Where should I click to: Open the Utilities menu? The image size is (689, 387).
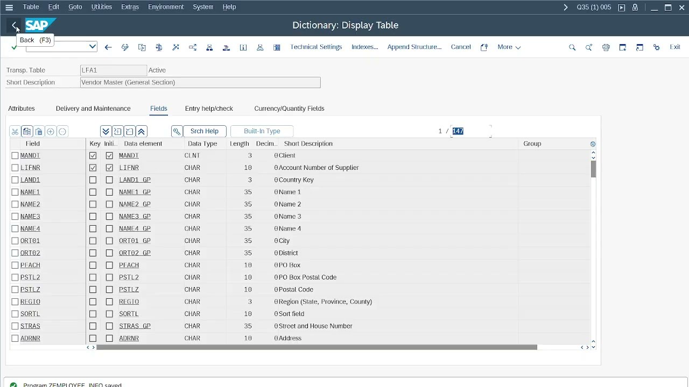(102, 7)
